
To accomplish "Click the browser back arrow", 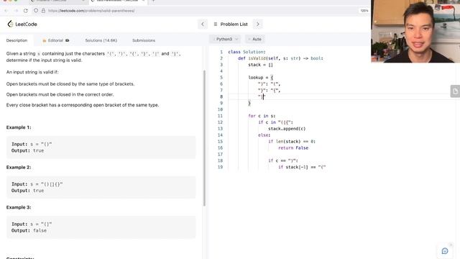I will point(6,11).
